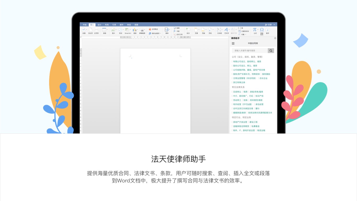Select the Insert (插入) tab

[92, 25]
